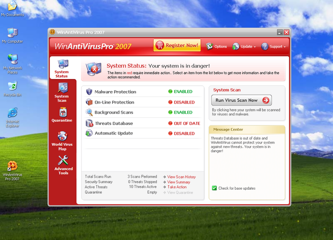Go to System Scan in the sidebar
The image size is (333, 240).
(62, 92)
